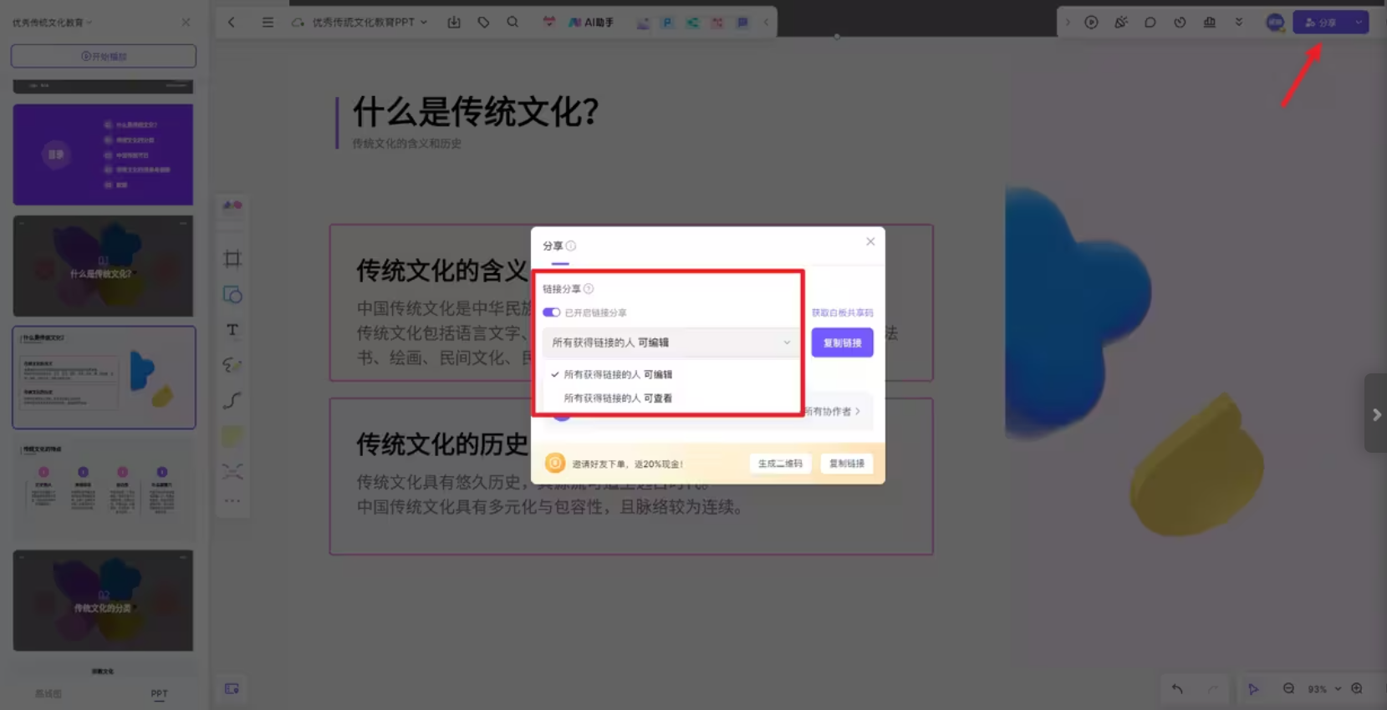Close the 分享 share dialog

[x=870, y=241]
